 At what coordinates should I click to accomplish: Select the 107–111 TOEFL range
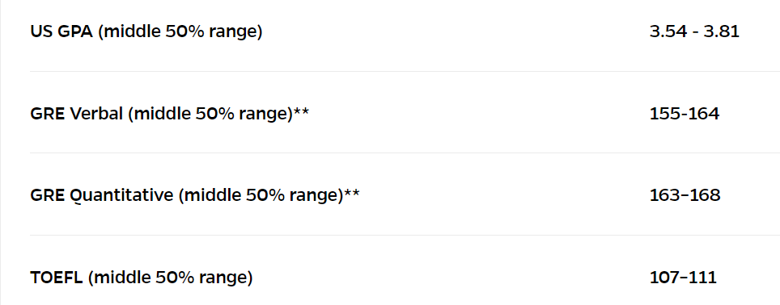[683, 278]
